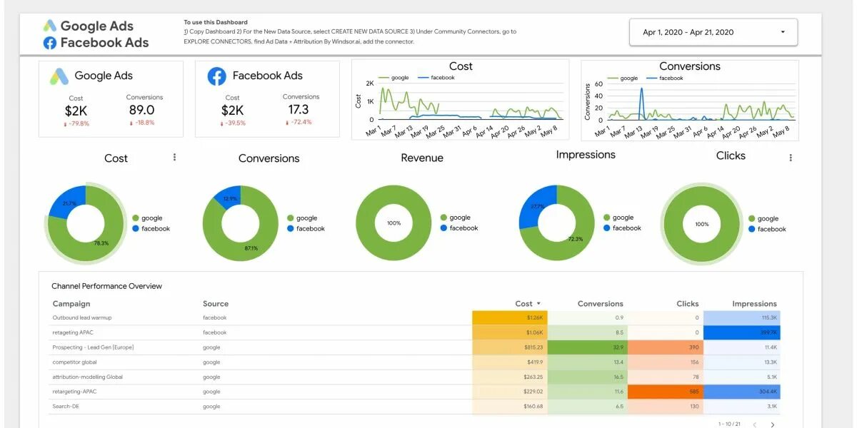The image size is (857, 428).
Task: Click google legend in Cost line chart
Action: coord(394,78)
